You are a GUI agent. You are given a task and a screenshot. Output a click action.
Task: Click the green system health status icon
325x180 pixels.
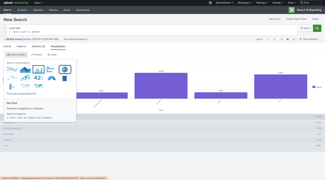[210, 3]
